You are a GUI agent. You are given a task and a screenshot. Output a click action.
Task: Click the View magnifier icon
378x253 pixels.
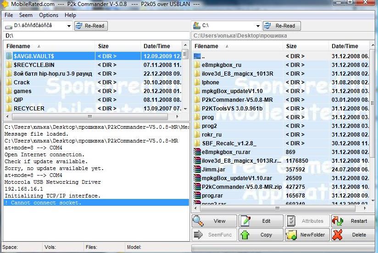coord(198,221)
